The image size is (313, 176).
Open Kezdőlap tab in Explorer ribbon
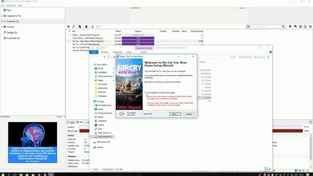104,52
